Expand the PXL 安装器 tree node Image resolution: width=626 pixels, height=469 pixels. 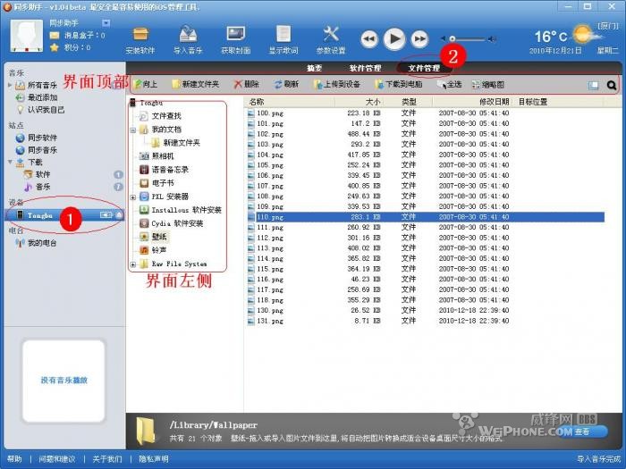(x=133, y=197)
